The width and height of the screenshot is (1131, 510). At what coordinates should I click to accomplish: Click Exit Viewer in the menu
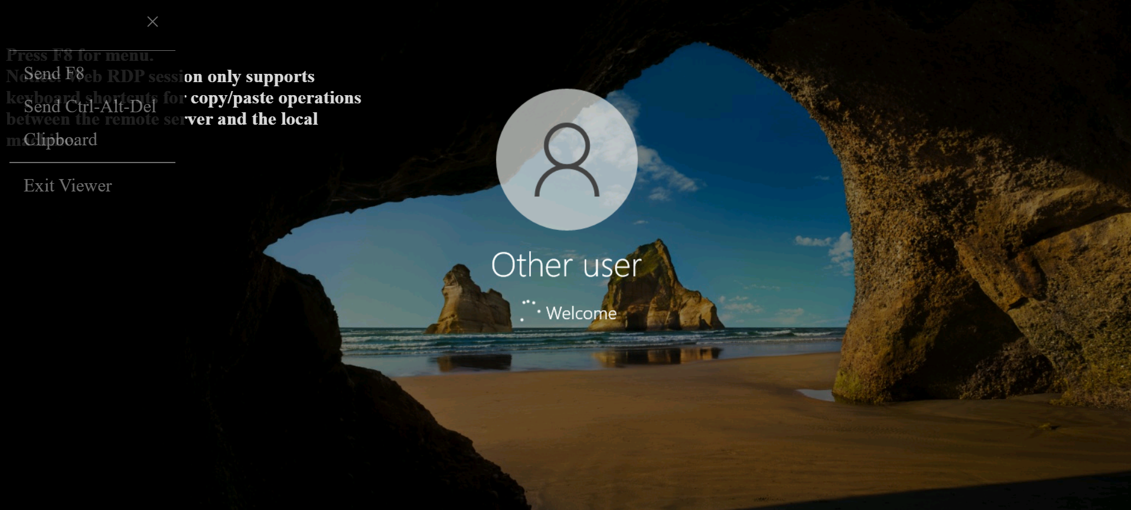tap(68, 186)
